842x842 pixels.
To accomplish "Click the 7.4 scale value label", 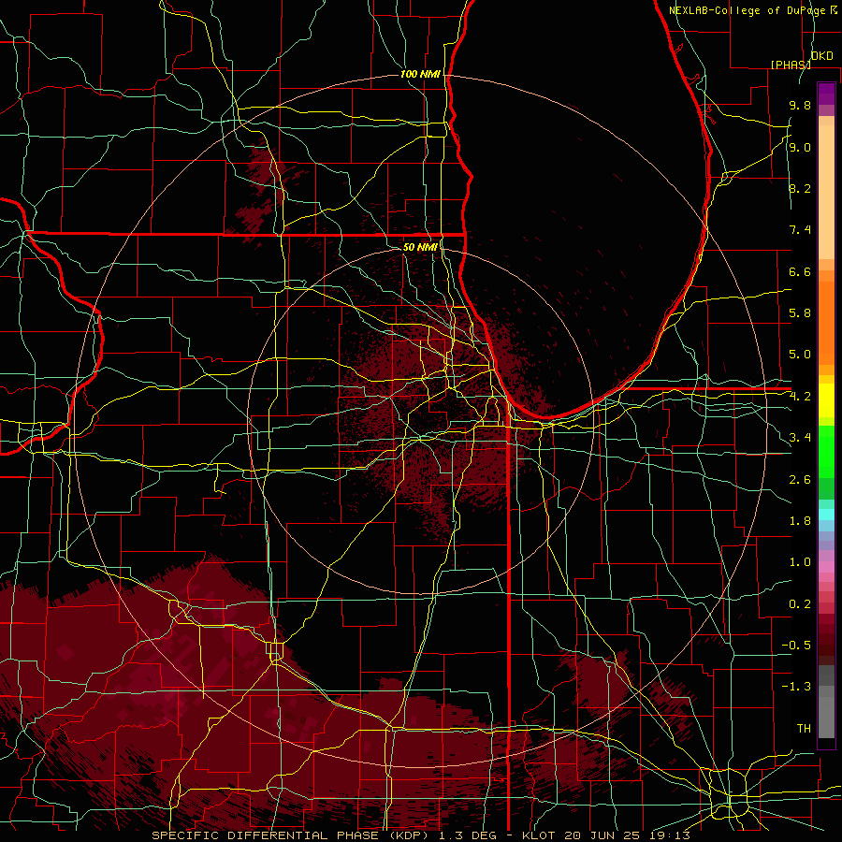I will (800, 230).
